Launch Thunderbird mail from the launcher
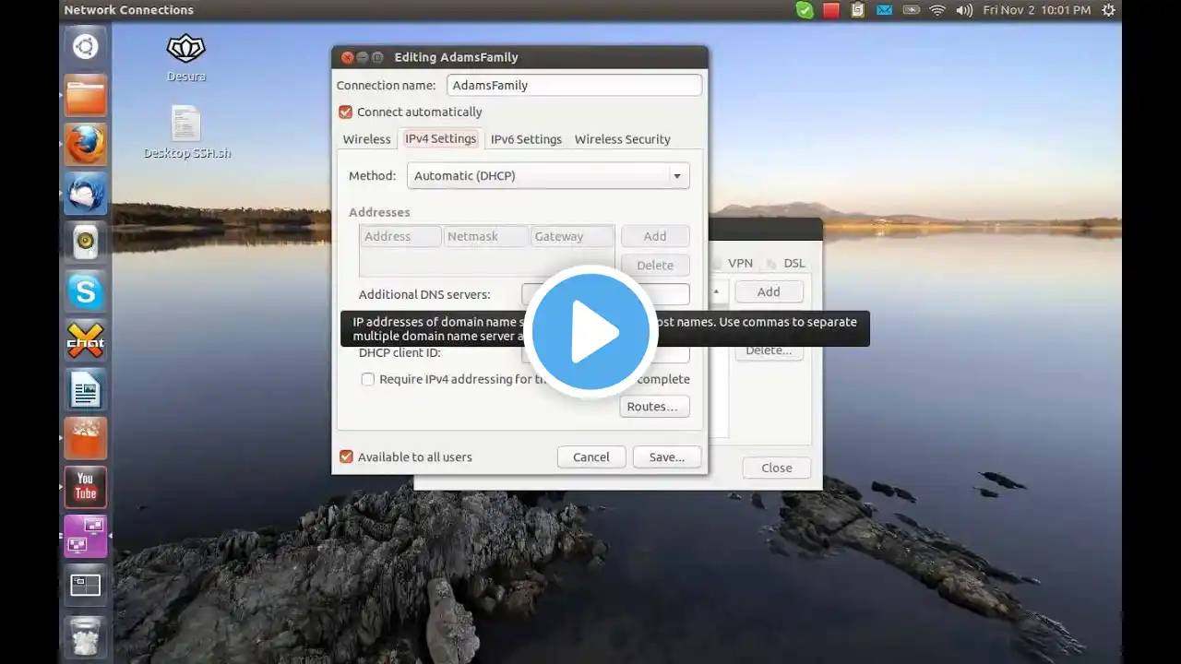 coord(86,194)
